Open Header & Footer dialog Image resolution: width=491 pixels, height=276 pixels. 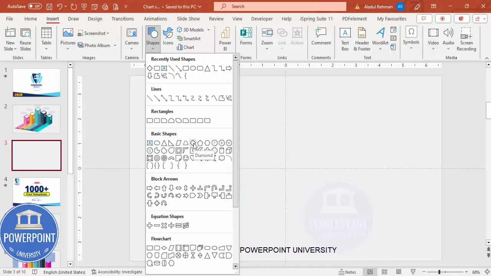tap(362, 39)
